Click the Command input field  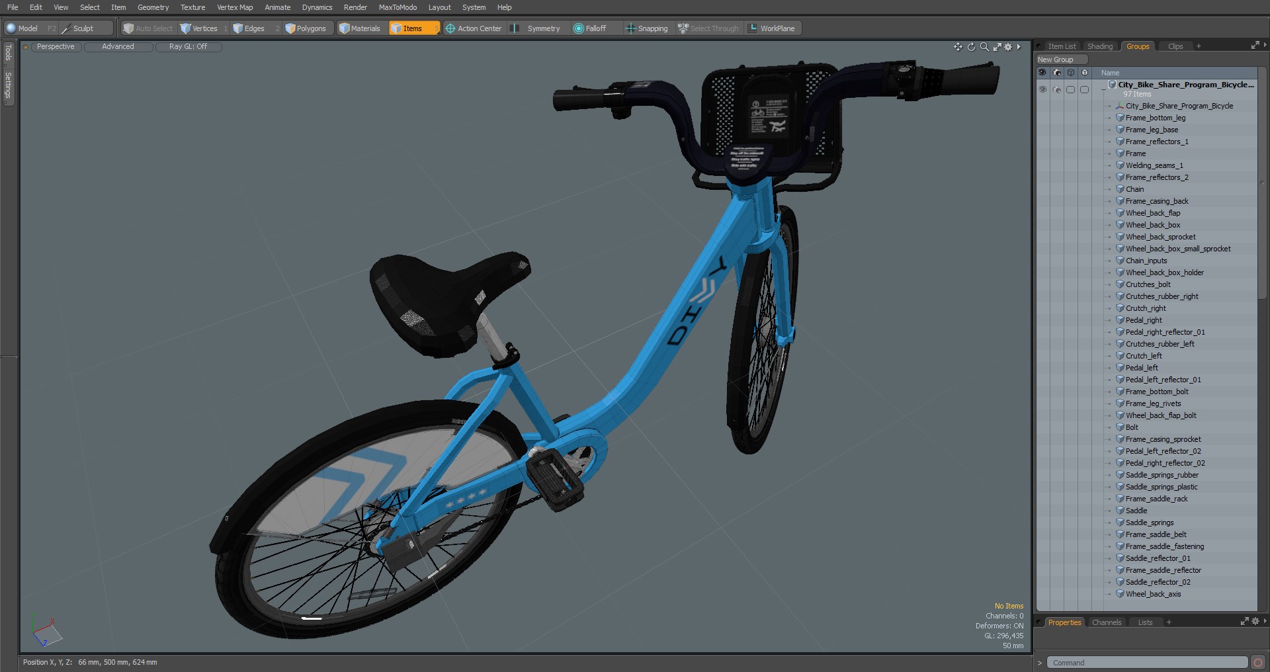tap(1149, 663)
